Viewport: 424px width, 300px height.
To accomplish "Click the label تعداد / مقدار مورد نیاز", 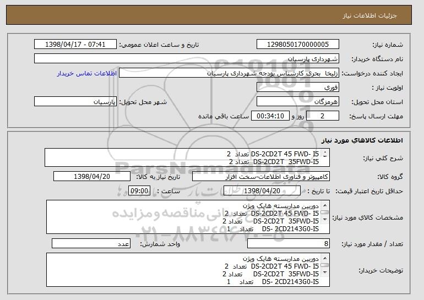I will point(372,244).
